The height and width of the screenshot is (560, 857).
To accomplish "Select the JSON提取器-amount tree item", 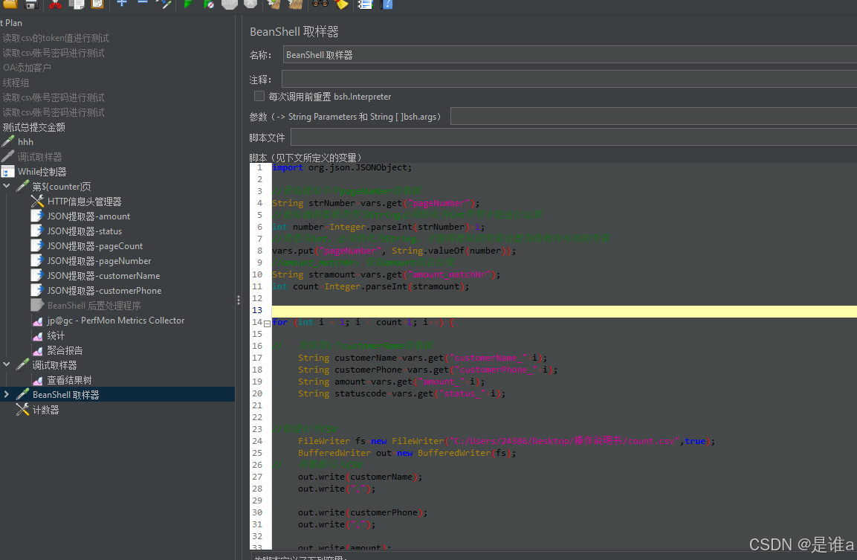I will tap(89, 216).
